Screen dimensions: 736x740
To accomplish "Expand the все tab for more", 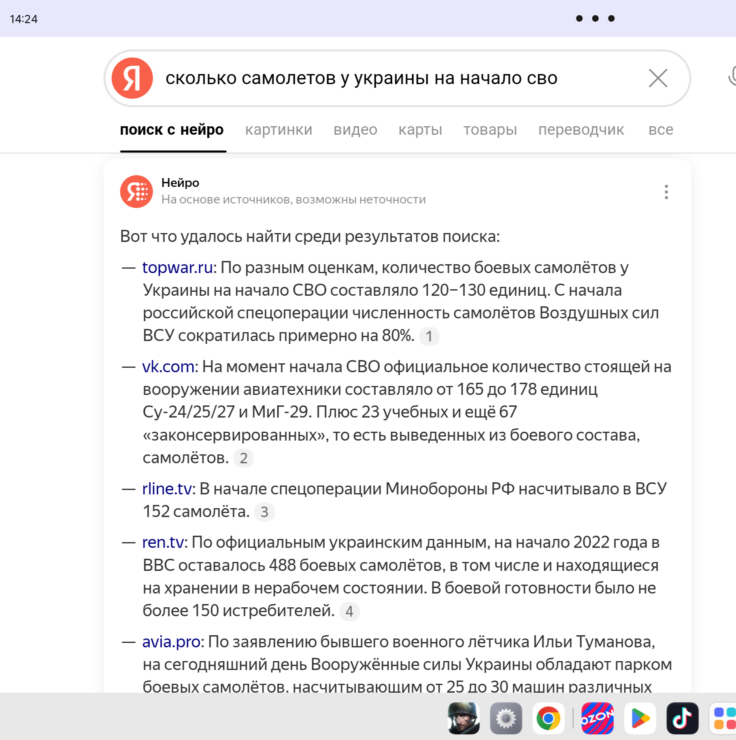I will pos(661,130).
